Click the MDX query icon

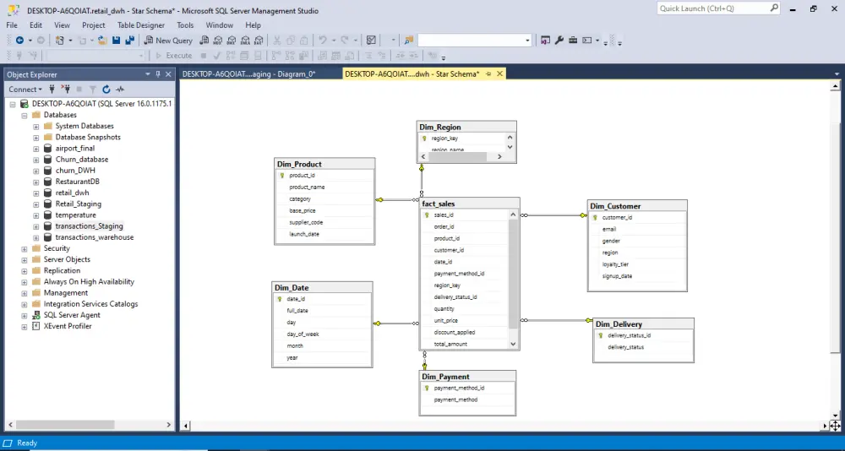tap(218, 41)
